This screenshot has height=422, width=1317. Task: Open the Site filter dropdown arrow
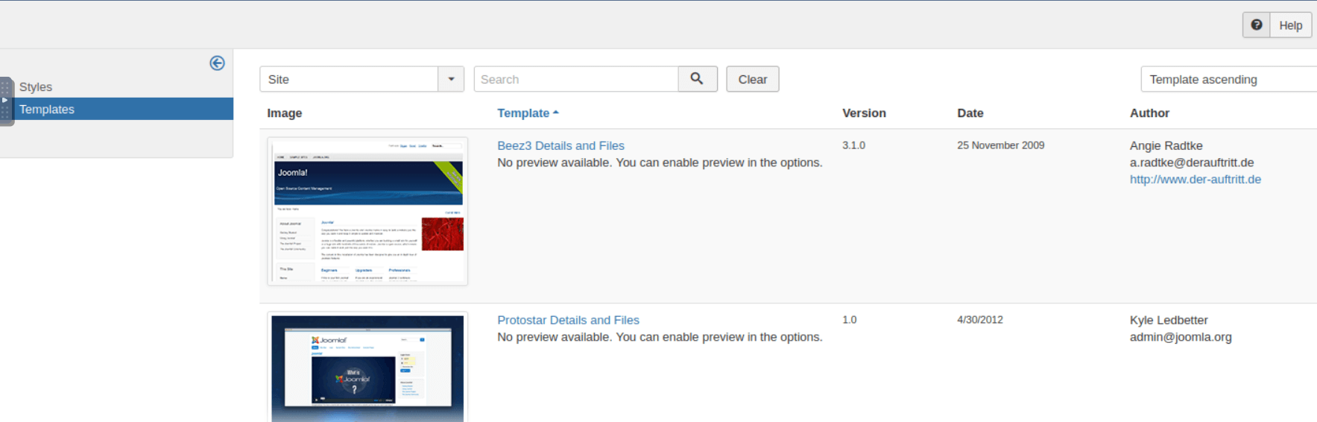coord(451,79)
